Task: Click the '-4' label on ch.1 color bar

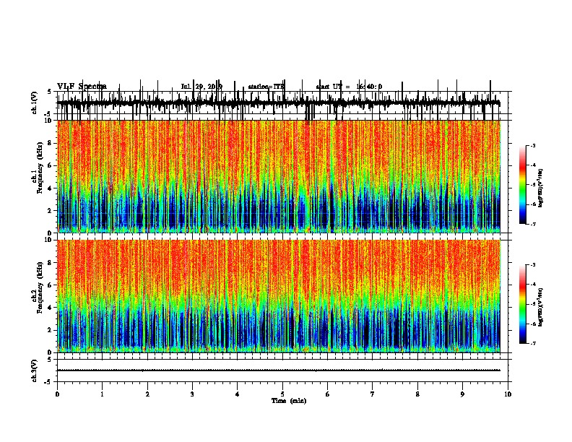Action: tap(533, 165)
